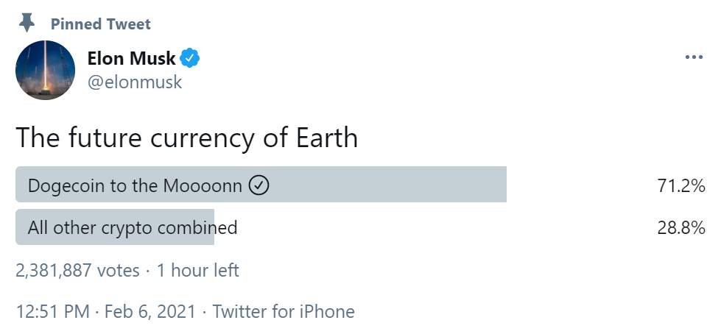Open the @elonmusk handle link

pos(135,82)
